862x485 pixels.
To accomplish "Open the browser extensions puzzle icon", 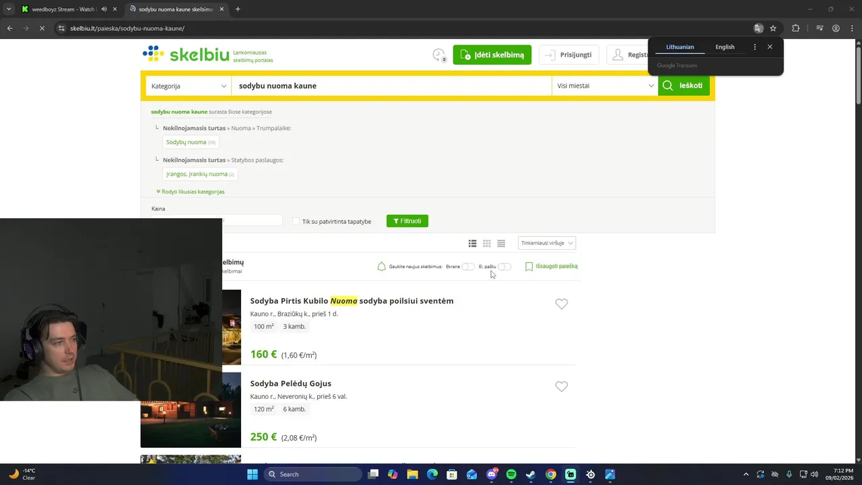I will click(796, 28).
